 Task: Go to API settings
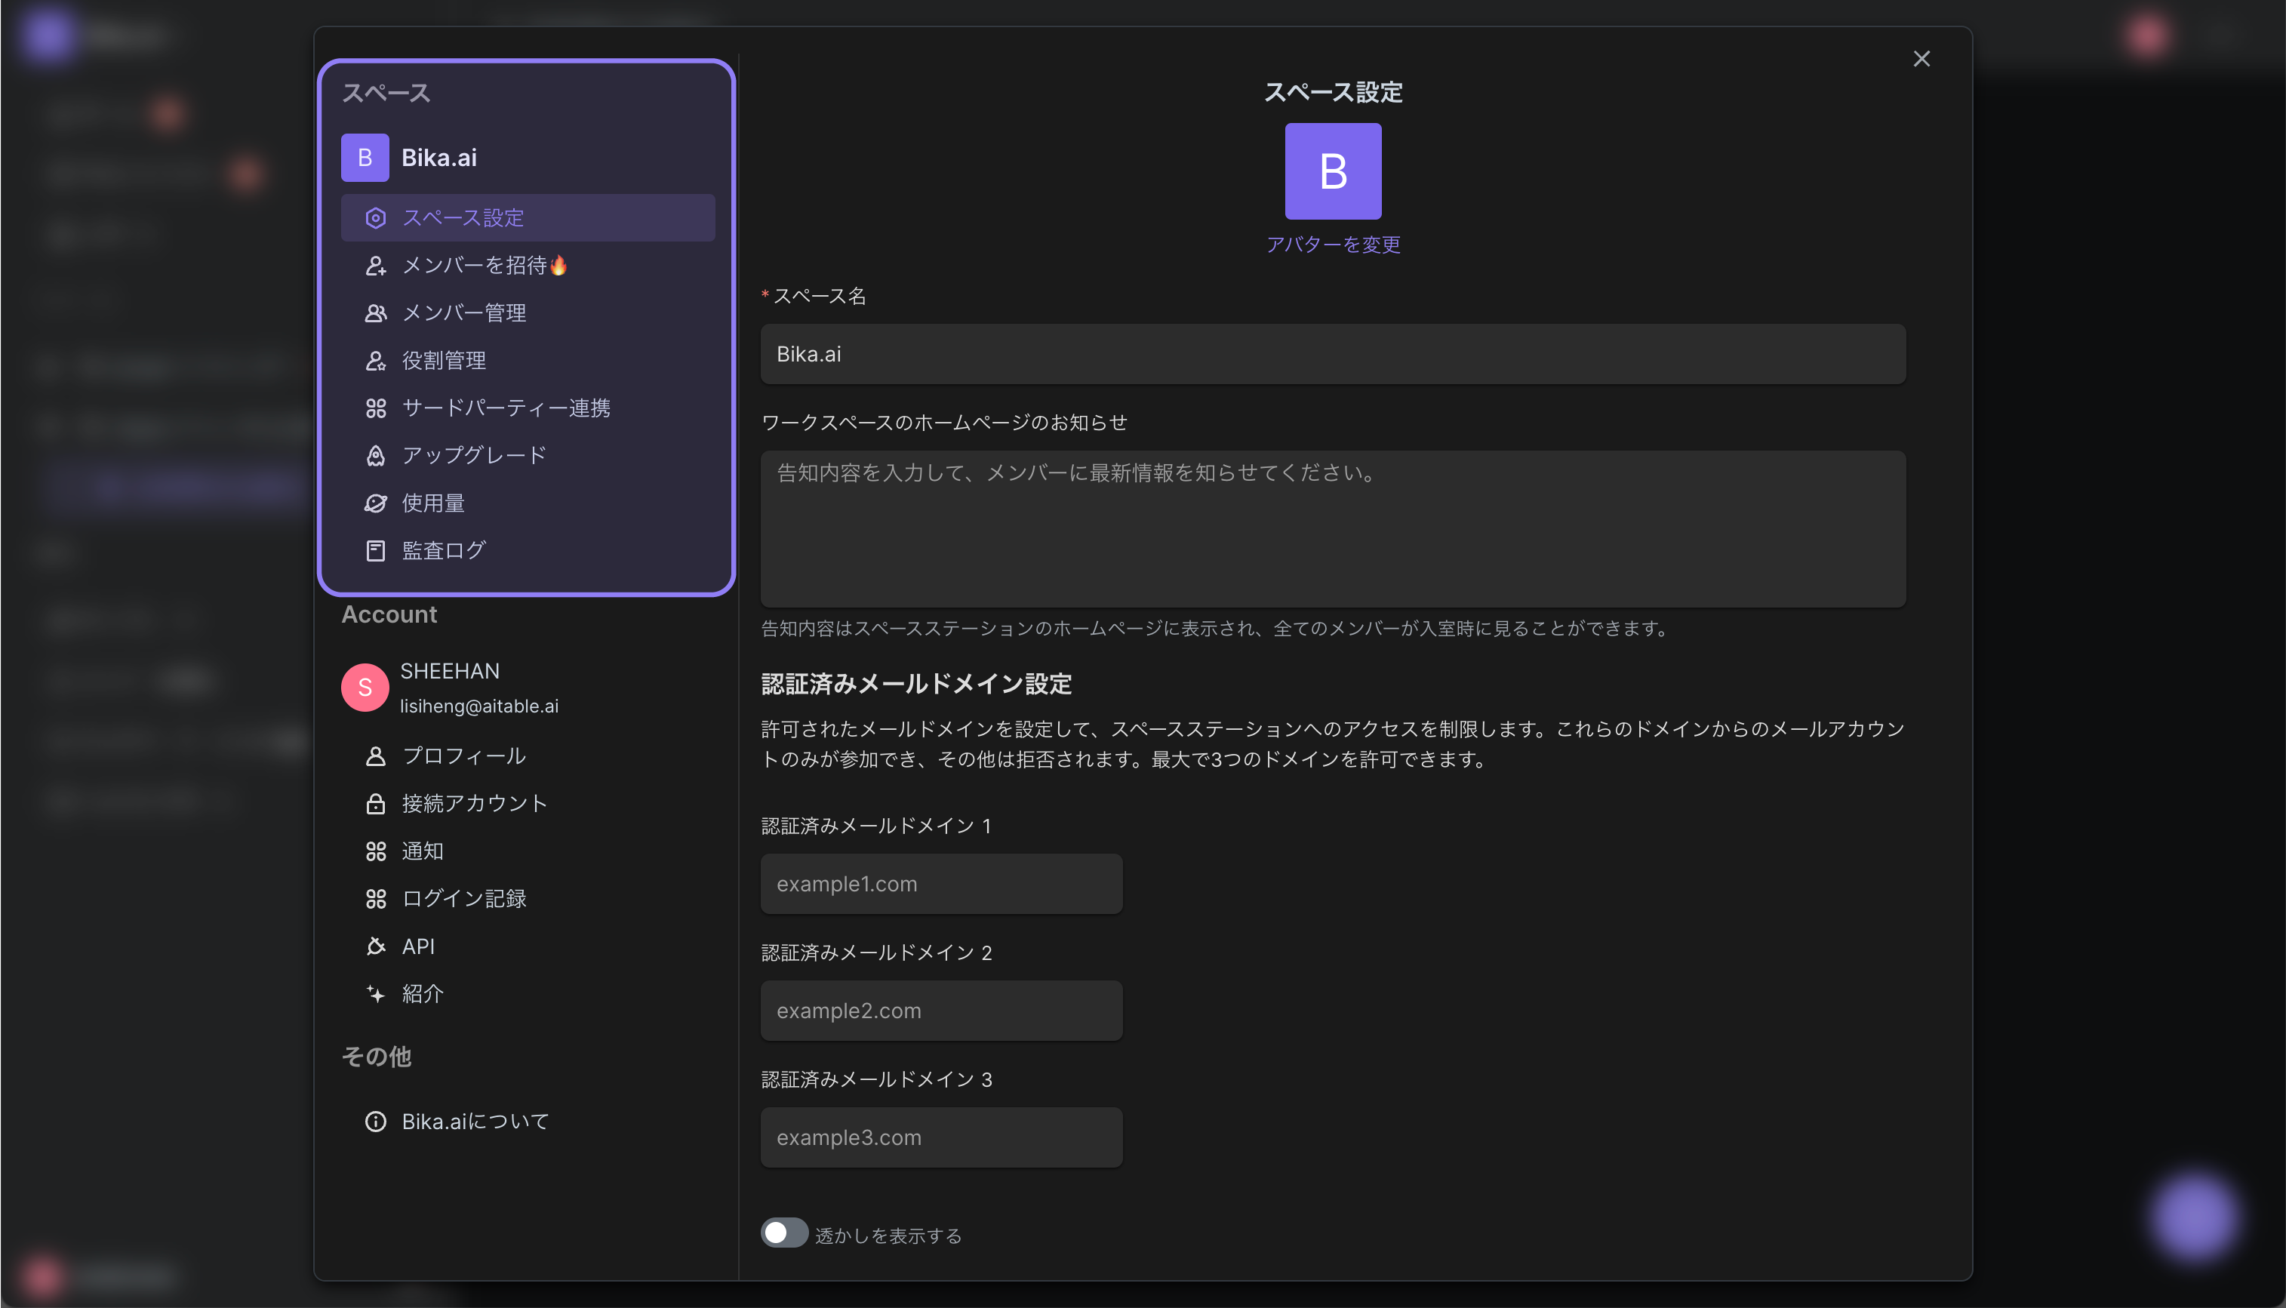pyautogui.click(x=528, y=947)
